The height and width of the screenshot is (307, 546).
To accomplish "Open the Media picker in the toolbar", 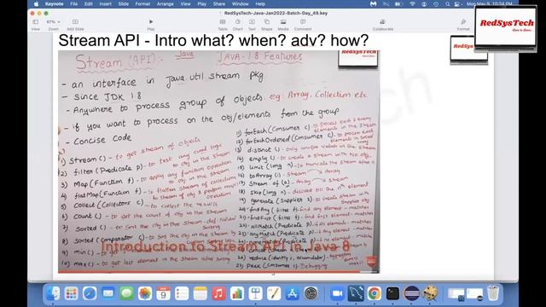I will (x=283, y=25).
